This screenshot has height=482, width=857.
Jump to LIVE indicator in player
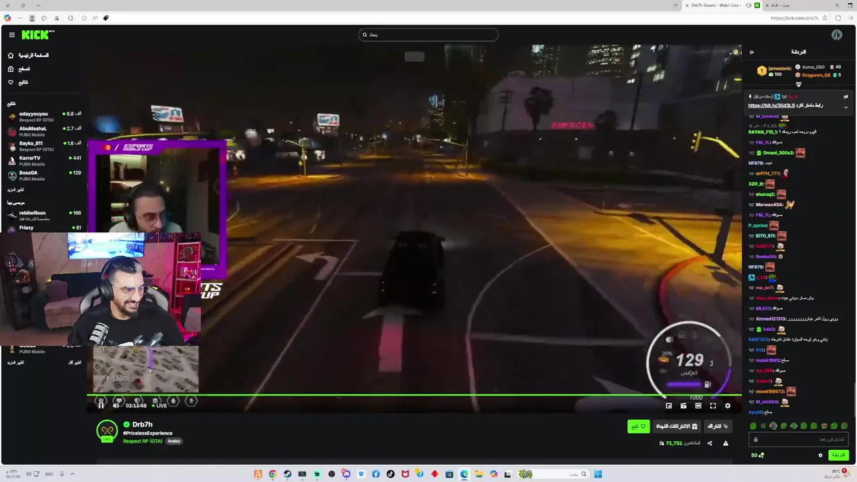point(159,406)
